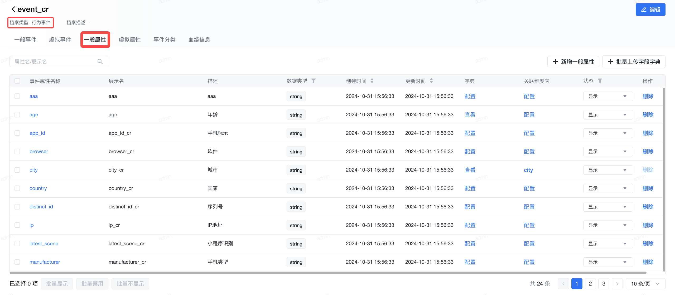
Task: Select the latest_scene row checkbox
Action: coord(17,243)
